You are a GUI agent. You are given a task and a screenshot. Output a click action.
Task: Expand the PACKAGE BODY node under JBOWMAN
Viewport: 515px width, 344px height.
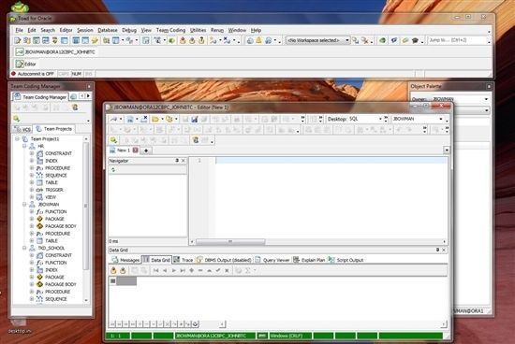32,226
